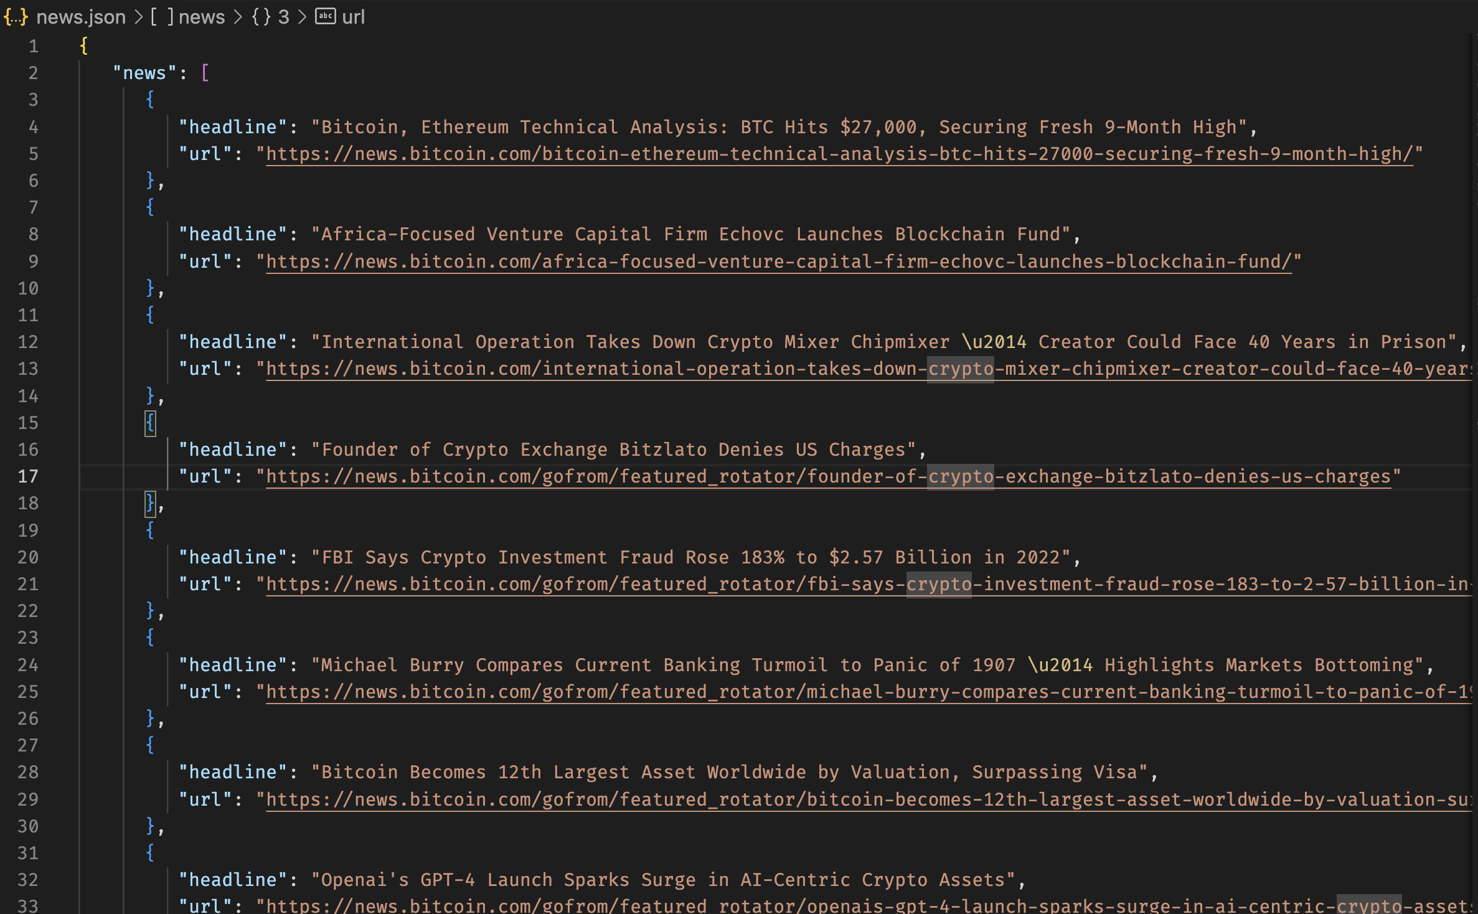Expand chevron before url breadcrumb
The width and height of the screenshot is (1478, 914).
[x=303, y=17]
